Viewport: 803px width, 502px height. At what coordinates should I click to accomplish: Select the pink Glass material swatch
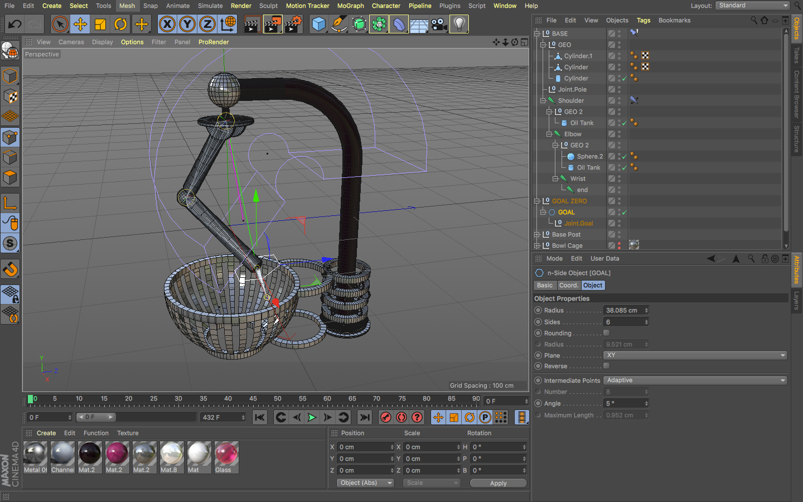pos(226,454)
